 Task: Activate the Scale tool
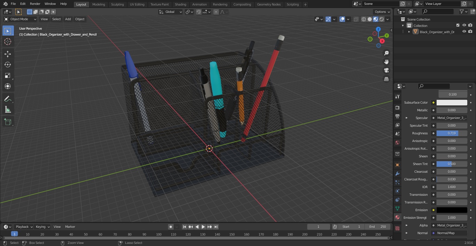click(x=8, y=75)
